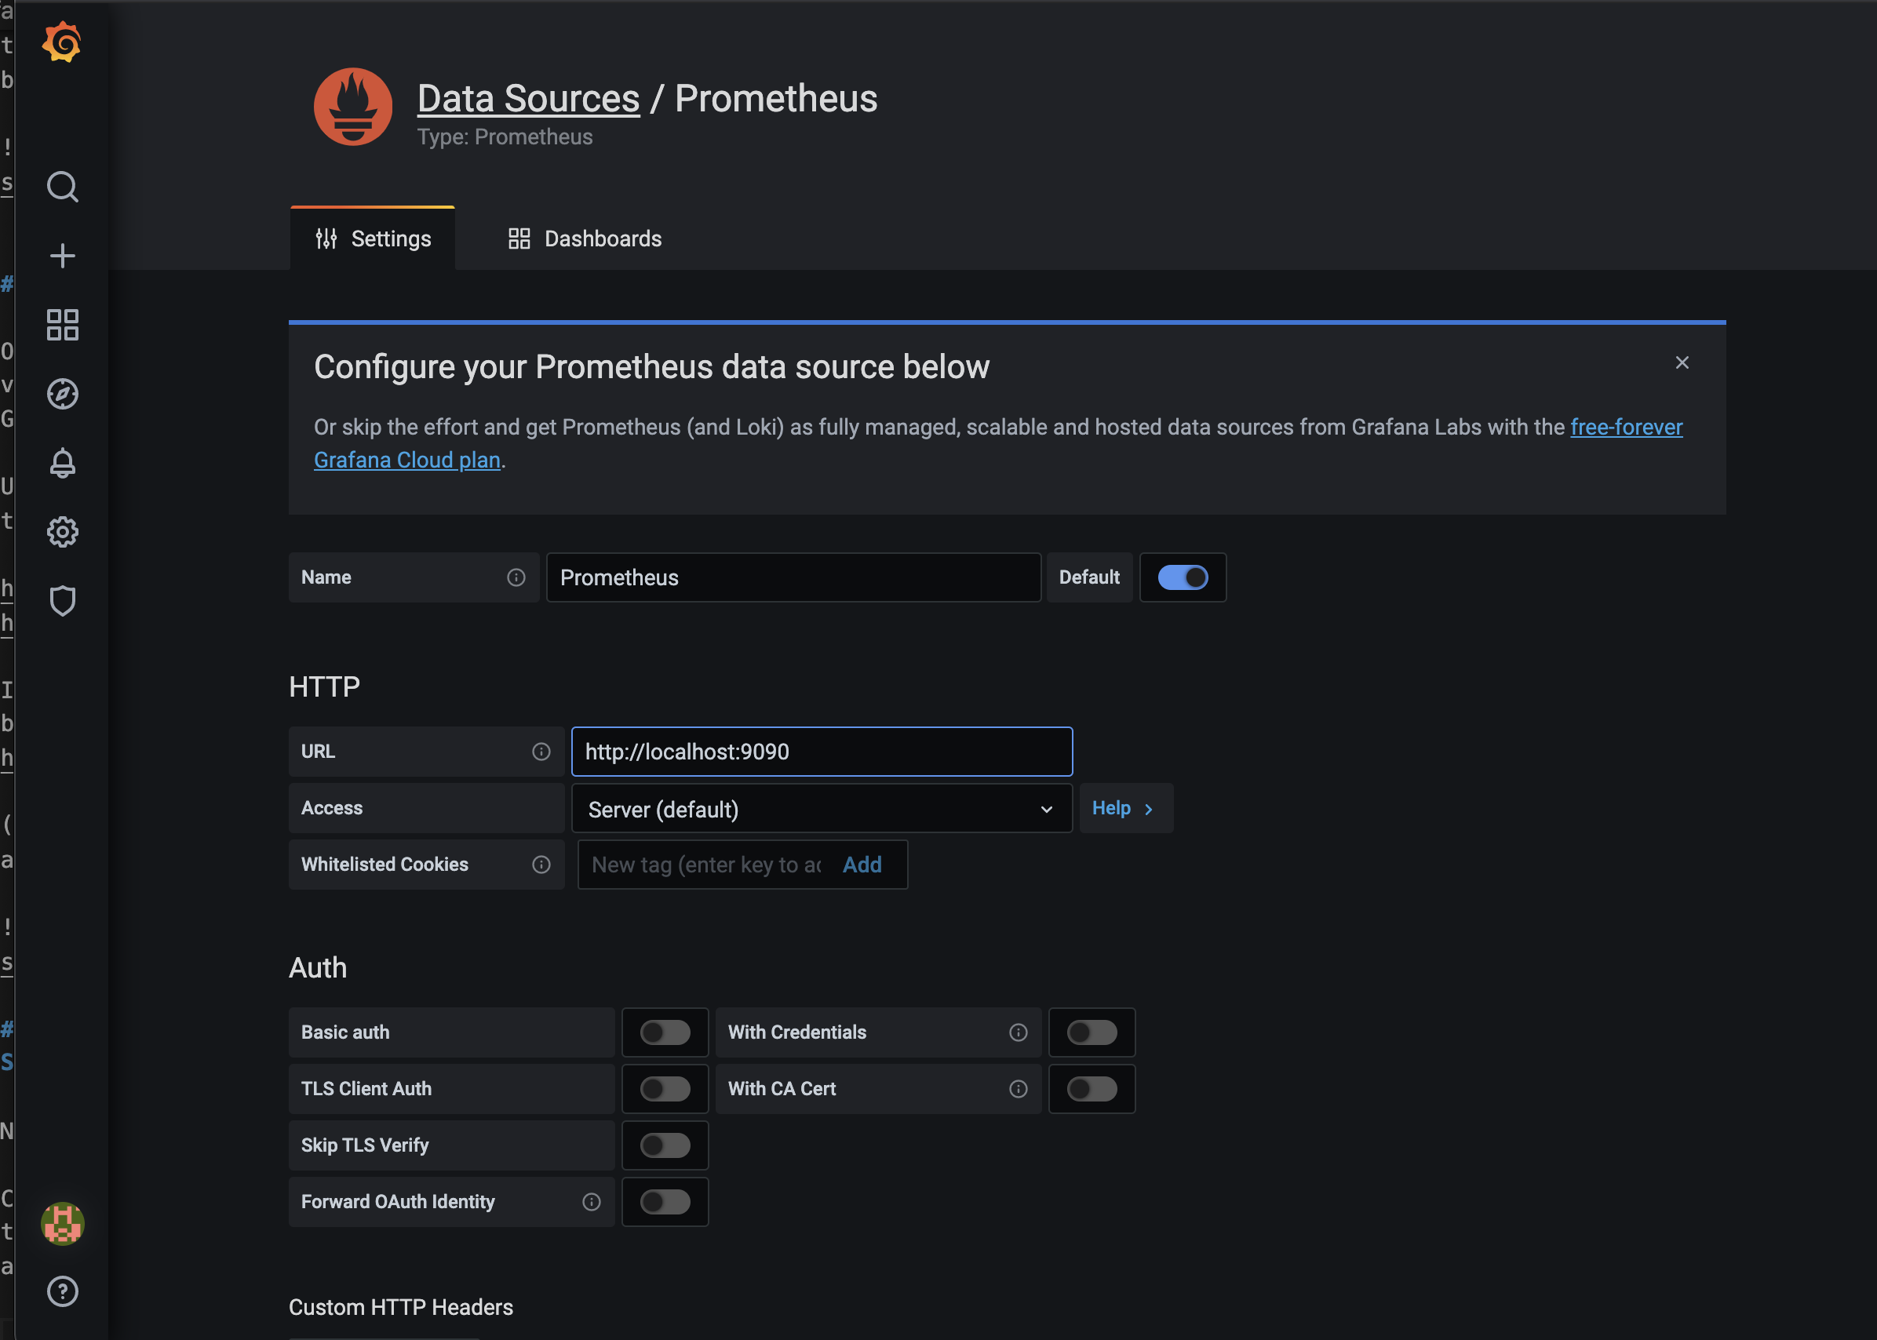Open the Alerting bell icon in sidebar
Viewport: 1877px width, 1340px height.
62,463
